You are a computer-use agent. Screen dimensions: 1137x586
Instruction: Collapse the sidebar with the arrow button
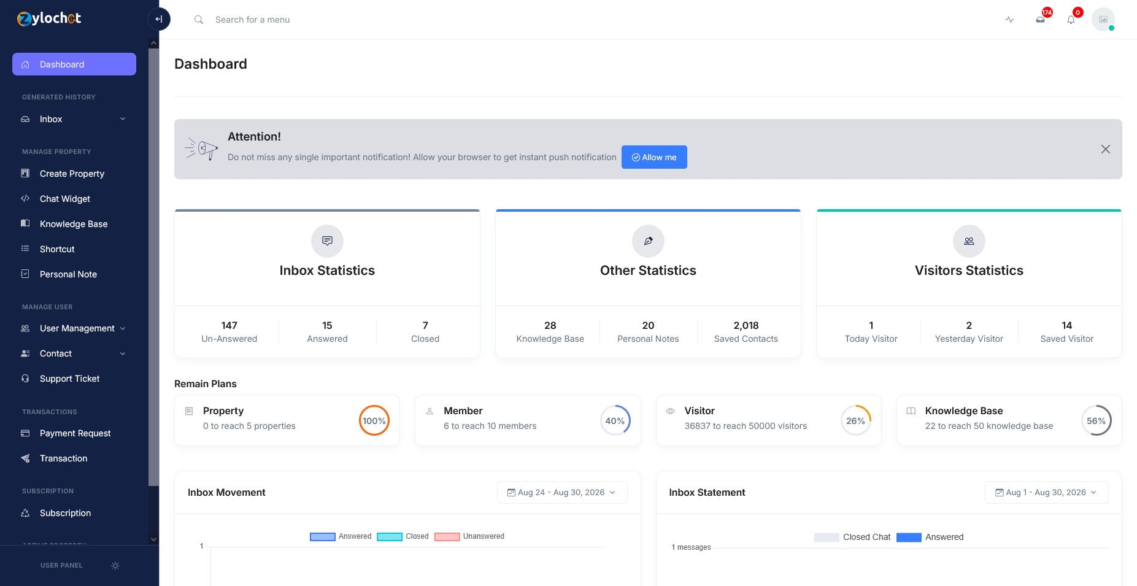159,19
